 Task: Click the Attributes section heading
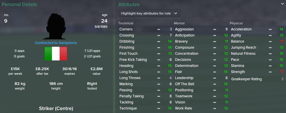point(129,4)
